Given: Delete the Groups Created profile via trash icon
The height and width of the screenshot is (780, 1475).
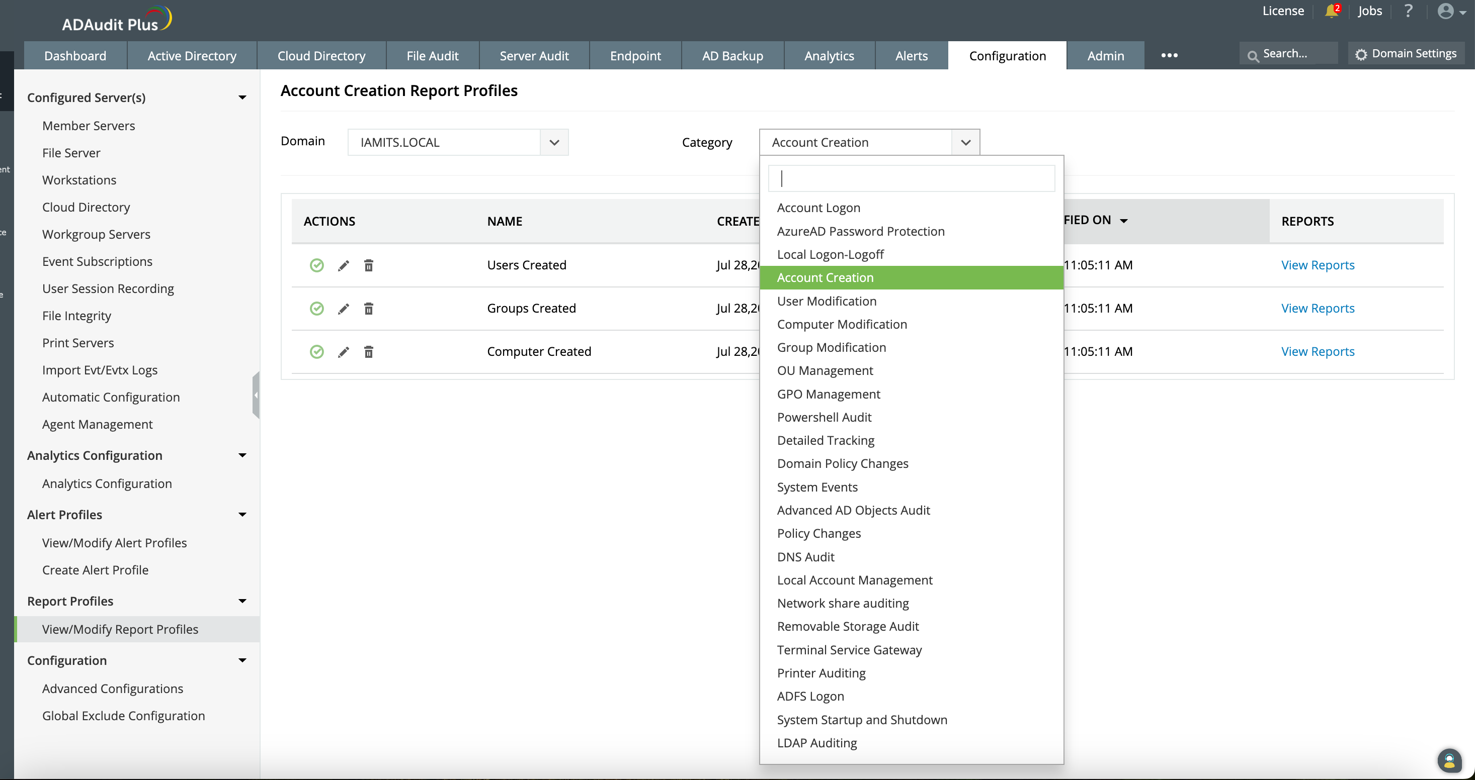Looking at the screenshot, I should tap(369, 309).
